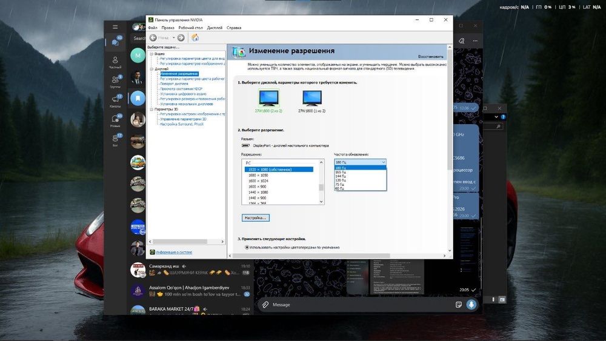Choose 60 Гц refresh rate option
Screen dimensions: 606x341
(360, 188)
